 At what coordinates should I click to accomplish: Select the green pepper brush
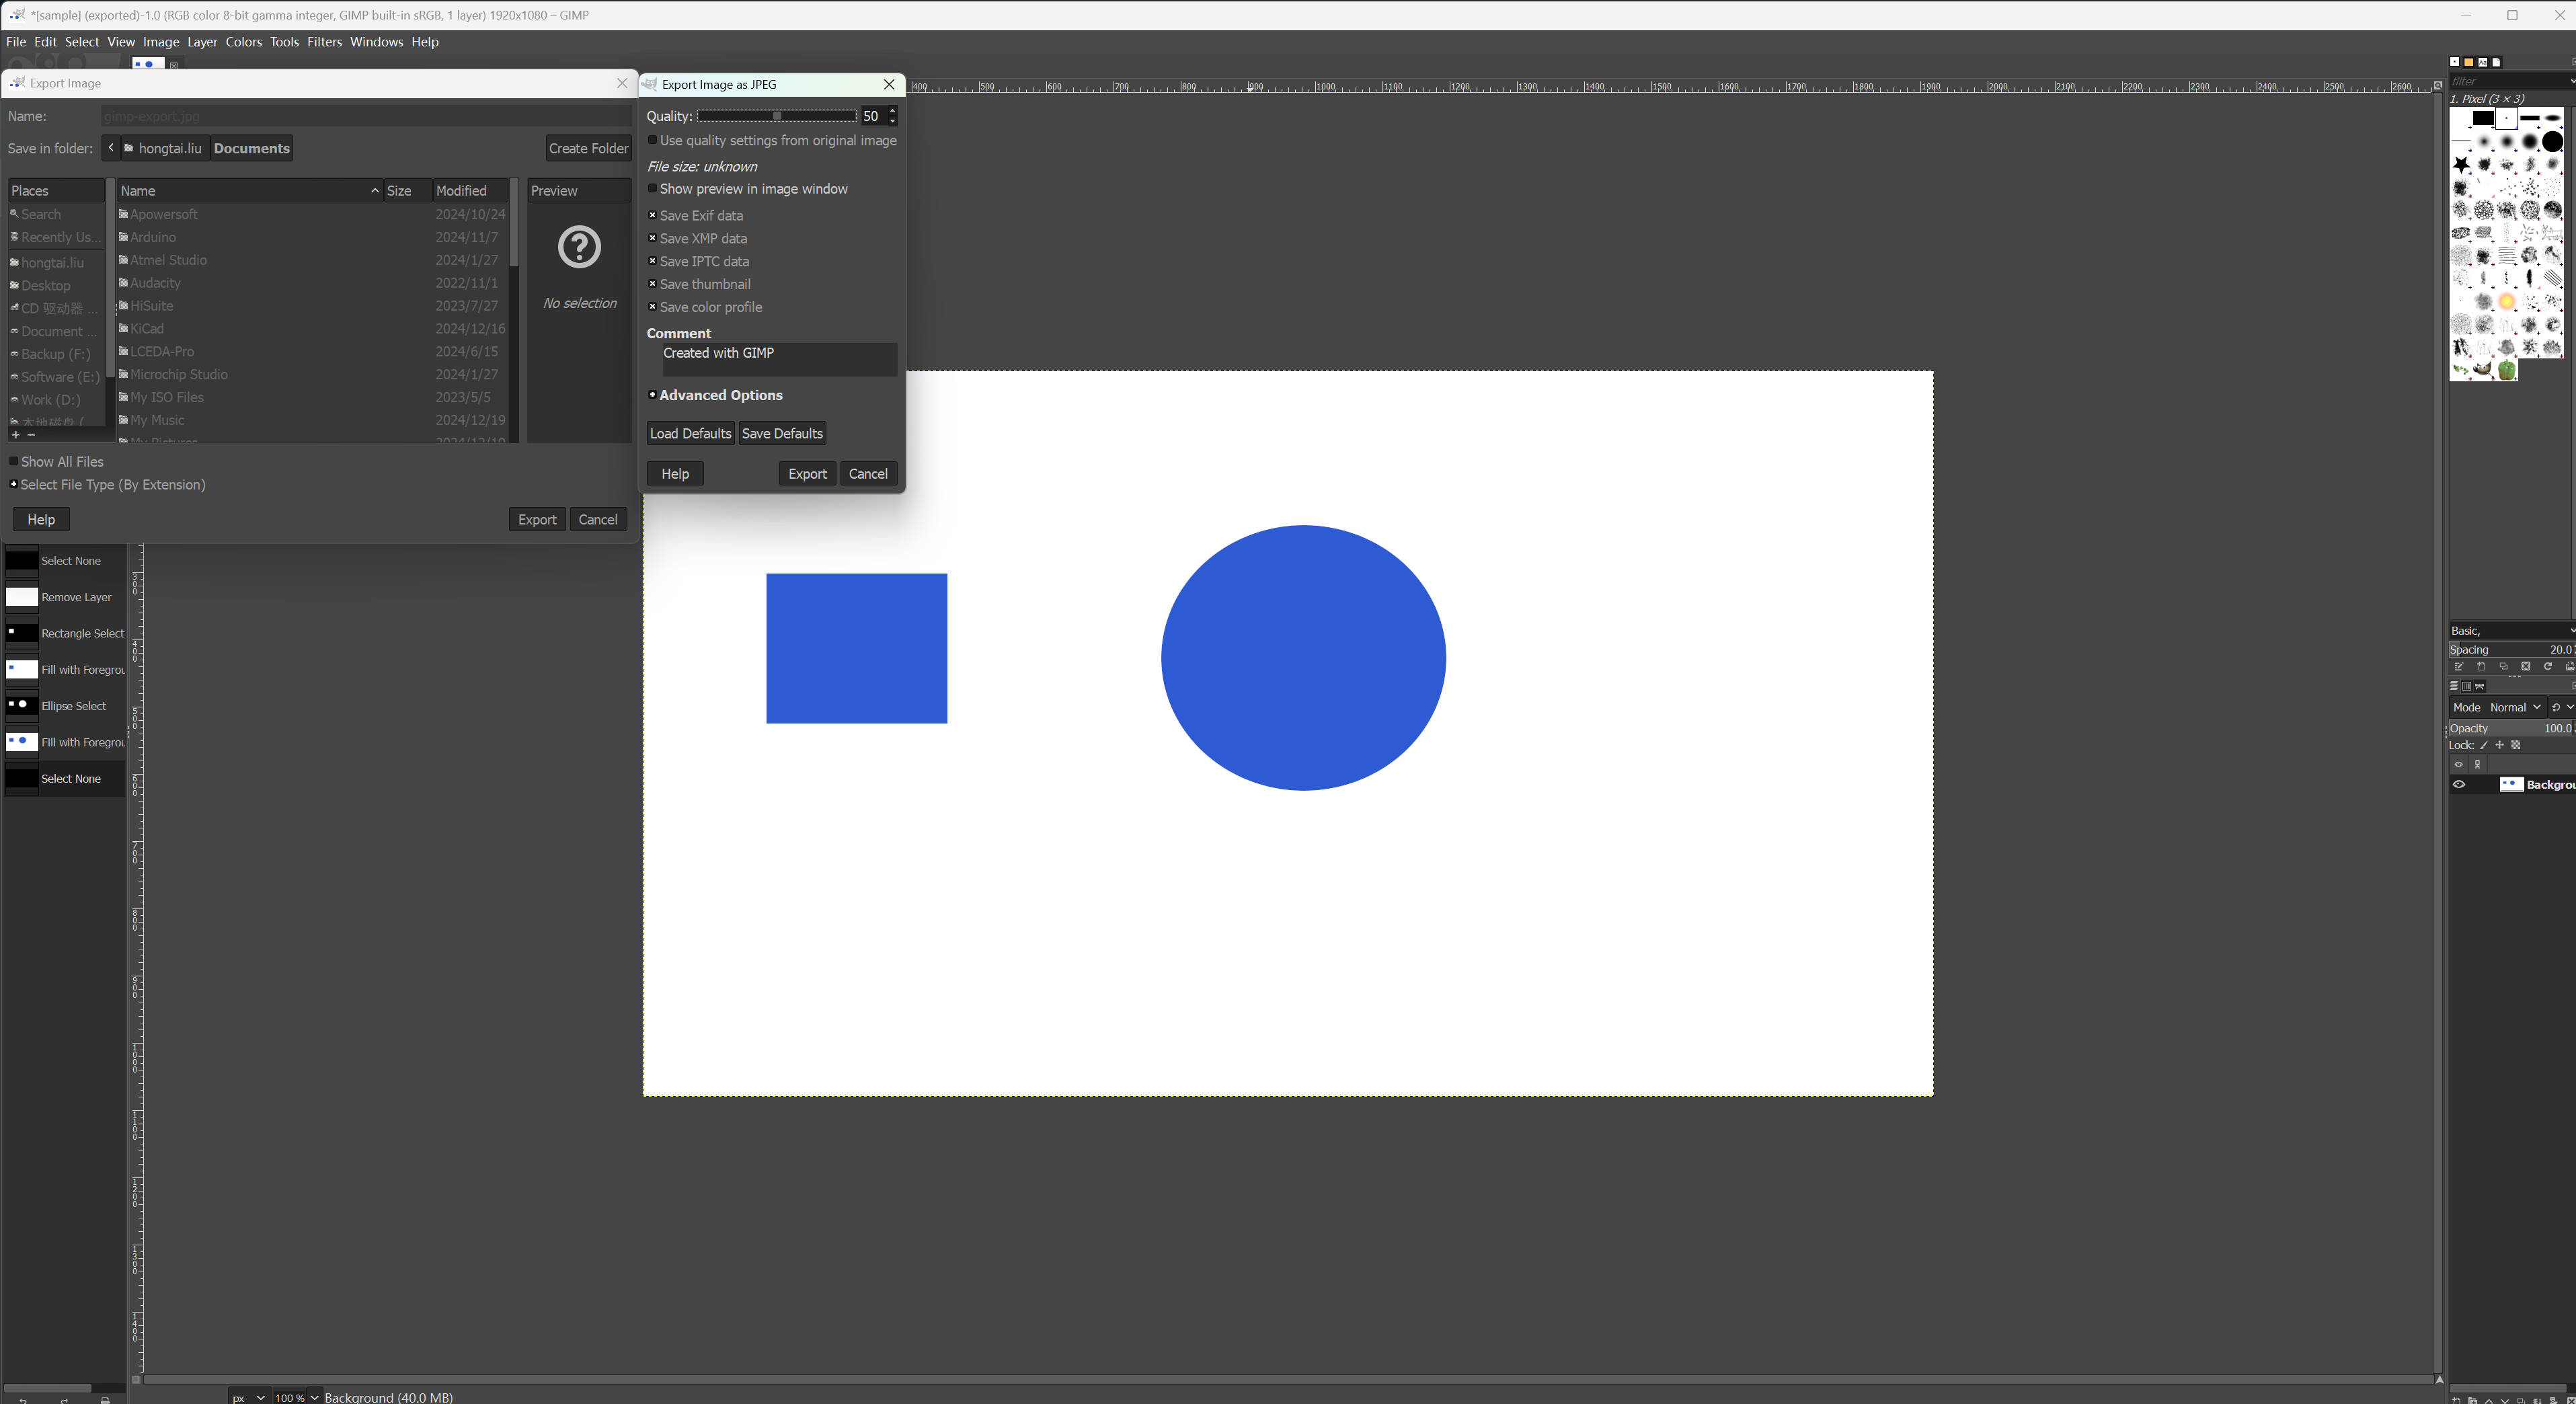coord(2507,371)
